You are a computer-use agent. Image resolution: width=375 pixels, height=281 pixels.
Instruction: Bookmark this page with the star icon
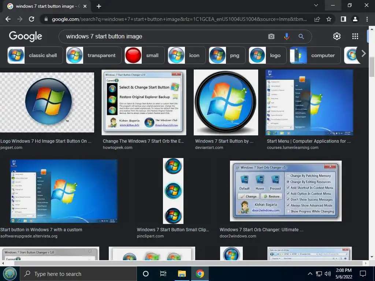329,19
